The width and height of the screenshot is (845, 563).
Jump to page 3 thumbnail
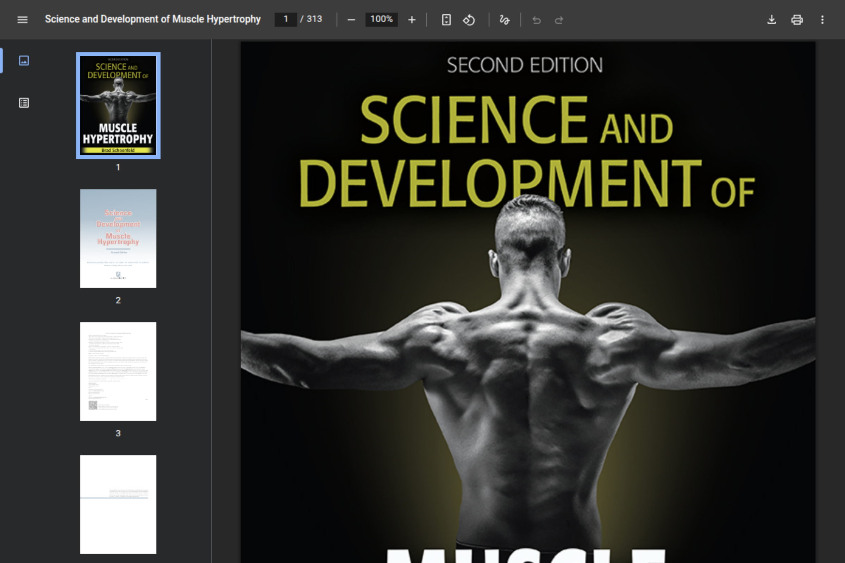click(x=118, y=371)
